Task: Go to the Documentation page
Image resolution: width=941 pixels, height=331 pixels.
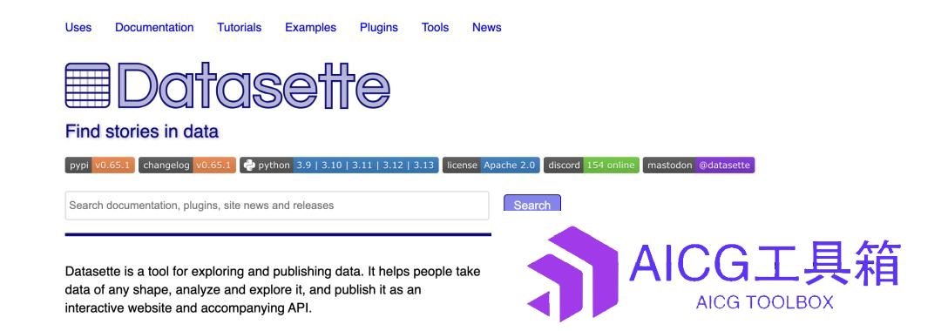Action: [x=154, y=28]
